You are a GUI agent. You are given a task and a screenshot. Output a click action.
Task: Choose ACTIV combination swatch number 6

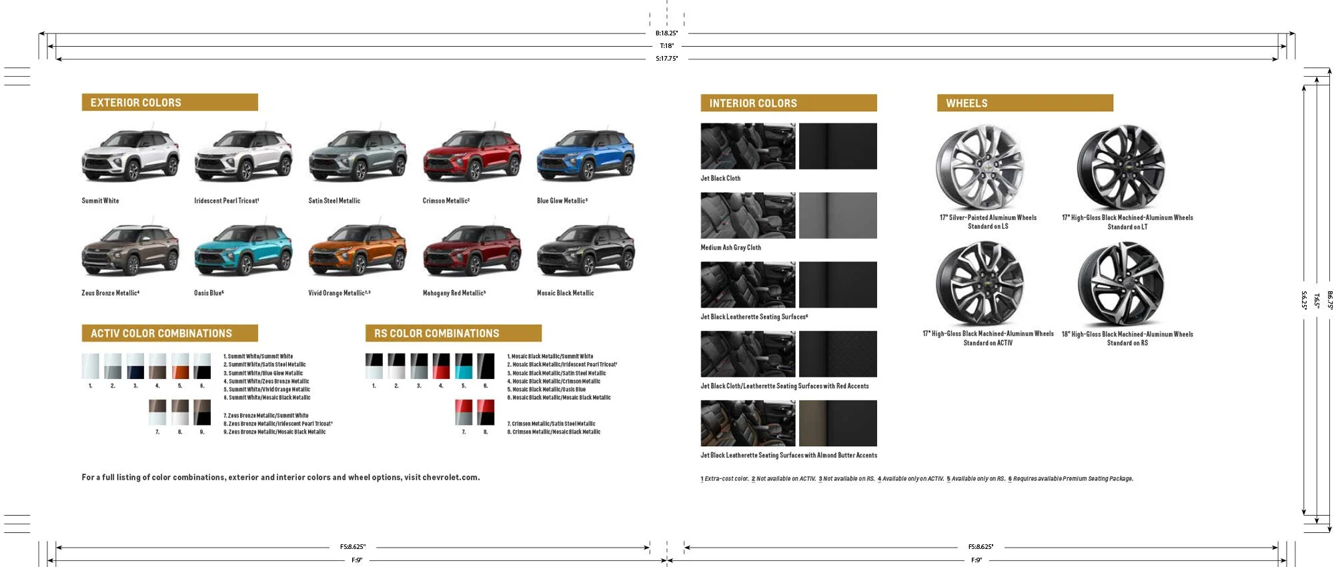point(202,366)
